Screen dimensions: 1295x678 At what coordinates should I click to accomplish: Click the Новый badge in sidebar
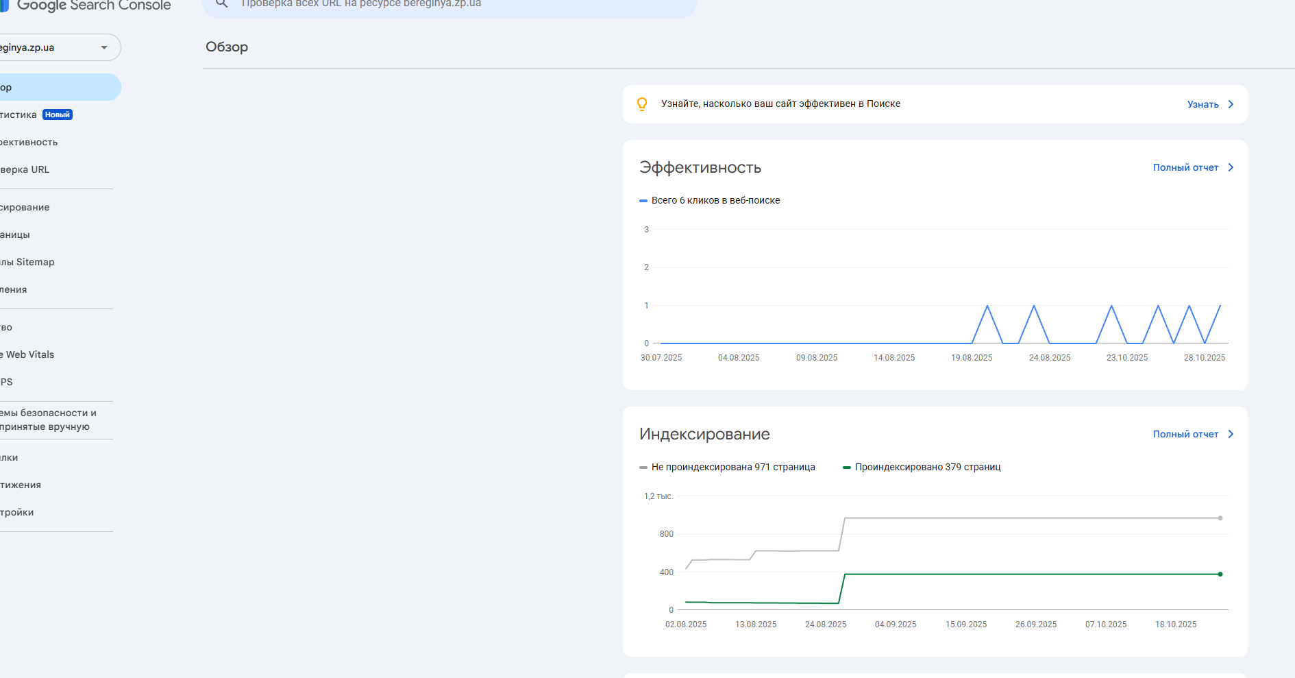pyautogui.click(x=58, y=114)
